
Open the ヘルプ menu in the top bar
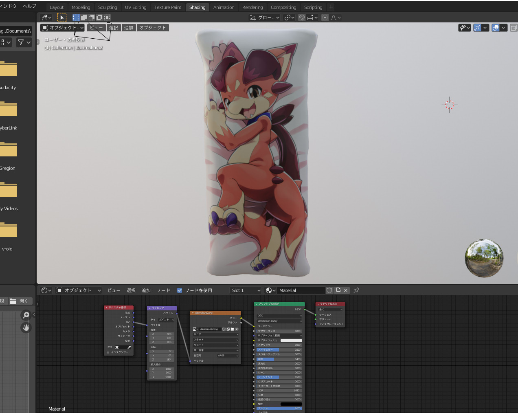[30, 6]
